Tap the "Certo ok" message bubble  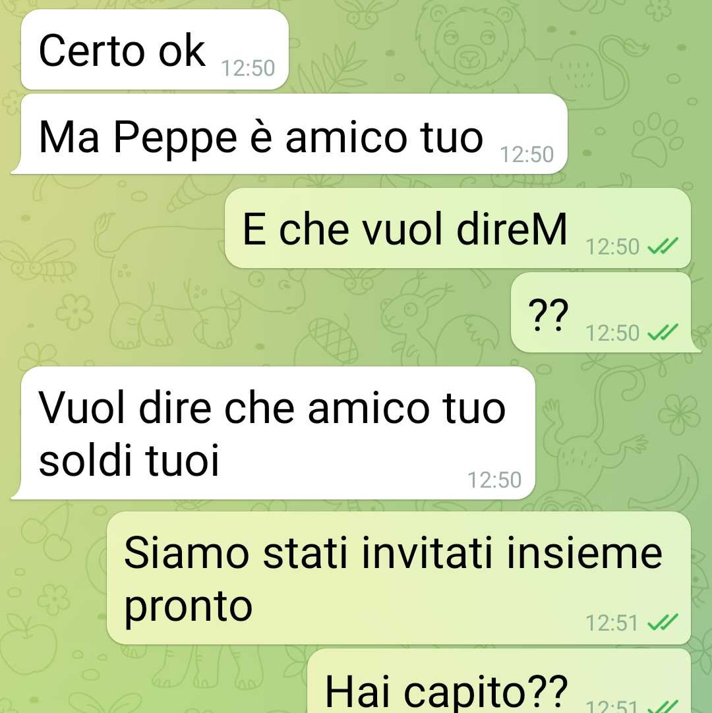[x=155, y=49]
